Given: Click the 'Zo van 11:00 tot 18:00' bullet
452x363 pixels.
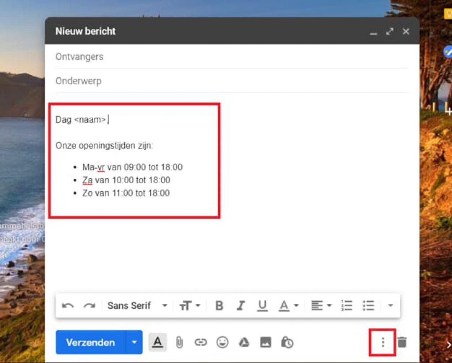Looking at the screenshot, I should click(126, 193).
